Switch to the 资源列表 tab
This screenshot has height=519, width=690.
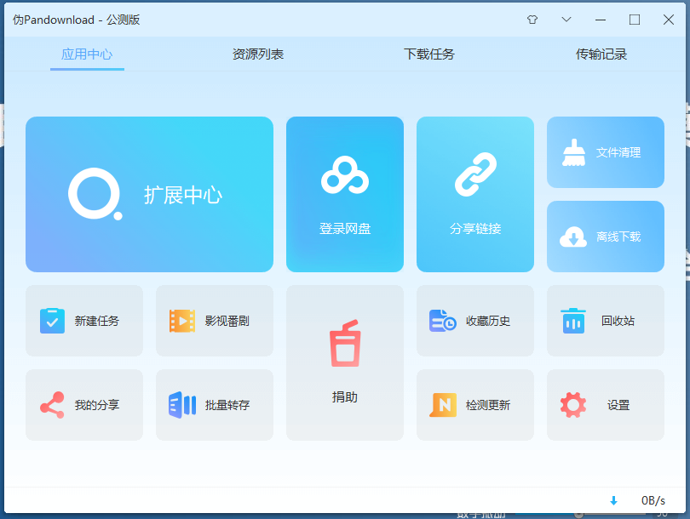point(257,53)
